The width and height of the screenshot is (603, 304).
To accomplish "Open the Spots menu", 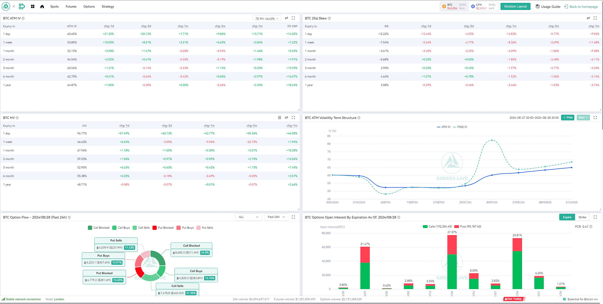I will [54, 7].
